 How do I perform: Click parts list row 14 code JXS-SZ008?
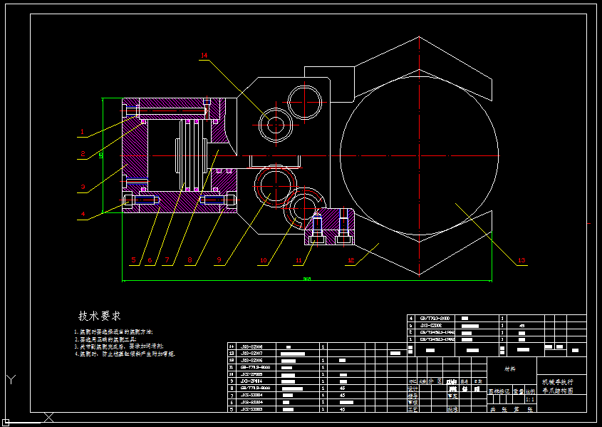click(251, 346)
